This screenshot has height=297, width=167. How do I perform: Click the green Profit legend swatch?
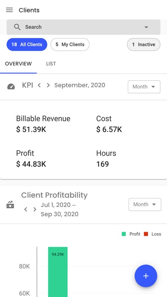[124, 234]
